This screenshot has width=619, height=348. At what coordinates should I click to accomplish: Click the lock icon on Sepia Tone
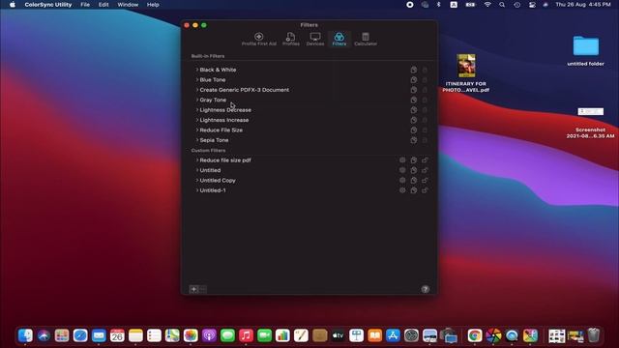[425, 140]
